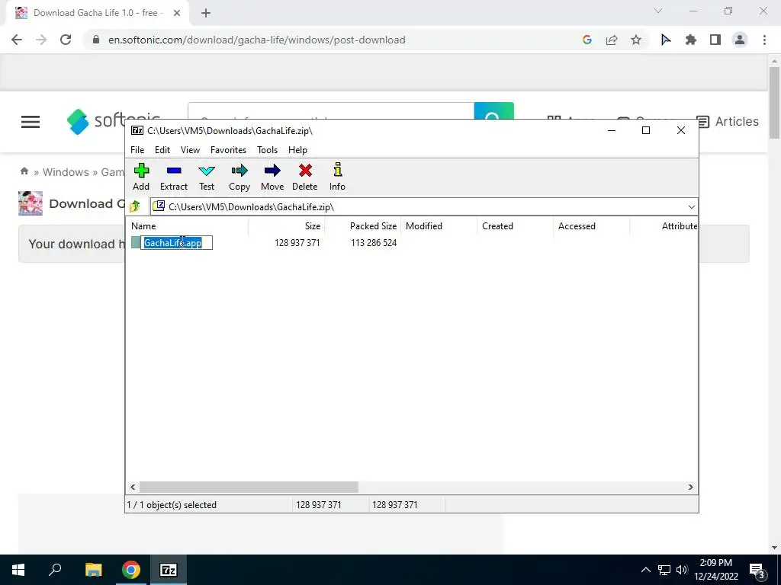Switch to Chrome on the taskbar
The image size is (781, 585).
[131, 570]
